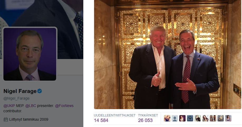Click the Nigel Farage profile name
Image resolution: width=242 pixels, height=127 pixels.
coord(20,91)
